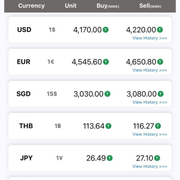180x180 pixels.
Task: Select the Currency column header
Action: (x=31, y=6)
